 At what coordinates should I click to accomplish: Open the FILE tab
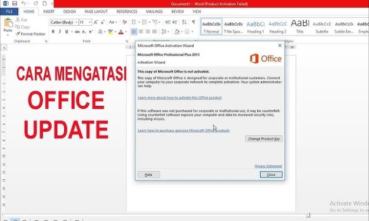pyautogui.click(x=9, y=12)
